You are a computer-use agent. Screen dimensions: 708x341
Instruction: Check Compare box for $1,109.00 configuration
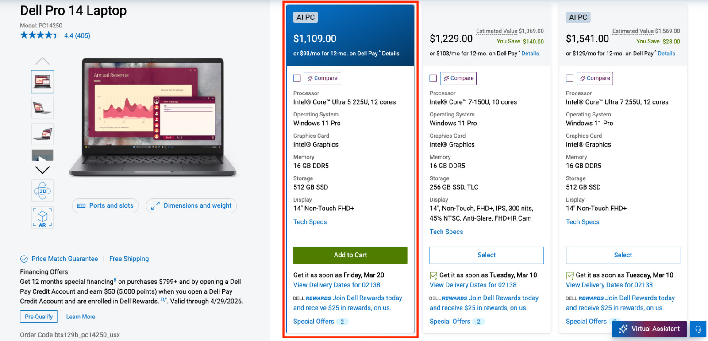click(x=297, y=78)
